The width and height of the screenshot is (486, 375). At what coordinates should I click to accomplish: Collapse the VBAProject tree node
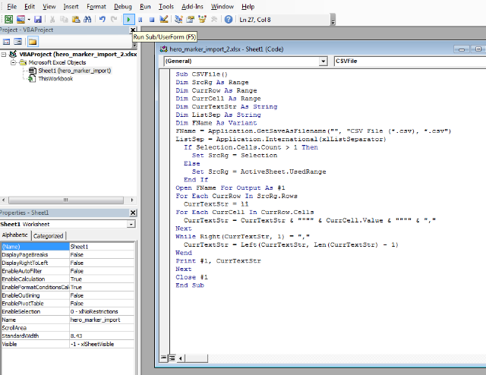point(5,55)
